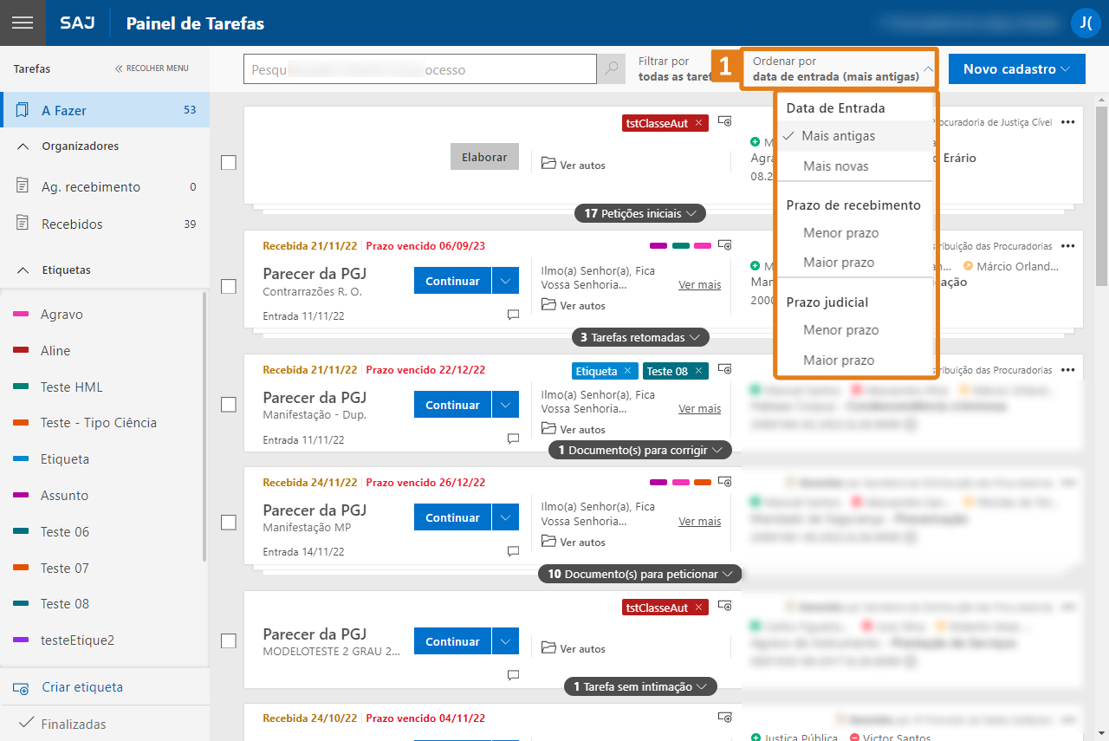Remove the Etiqueta tag via its X
Screen dimensions: 1109x741
(627, 371)
